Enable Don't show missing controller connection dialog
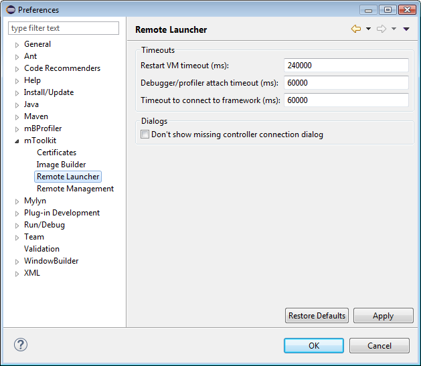Screen dimensions: 421x366 145,134
